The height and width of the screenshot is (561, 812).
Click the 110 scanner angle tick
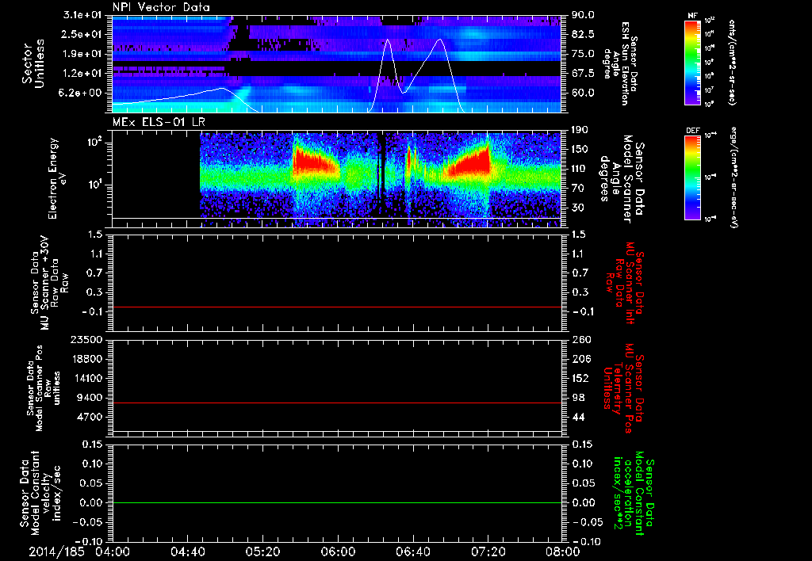tap(580, 169)
